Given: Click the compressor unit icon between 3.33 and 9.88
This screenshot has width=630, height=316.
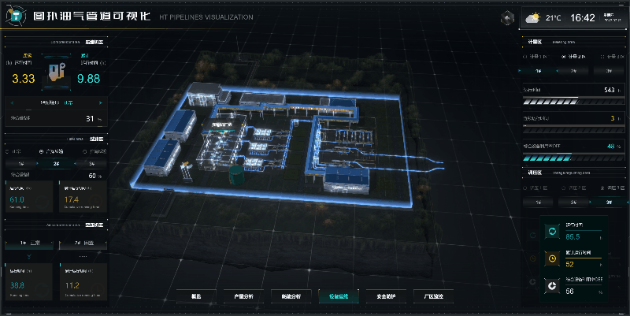Looking at the screenshot, I should (56, 72).
